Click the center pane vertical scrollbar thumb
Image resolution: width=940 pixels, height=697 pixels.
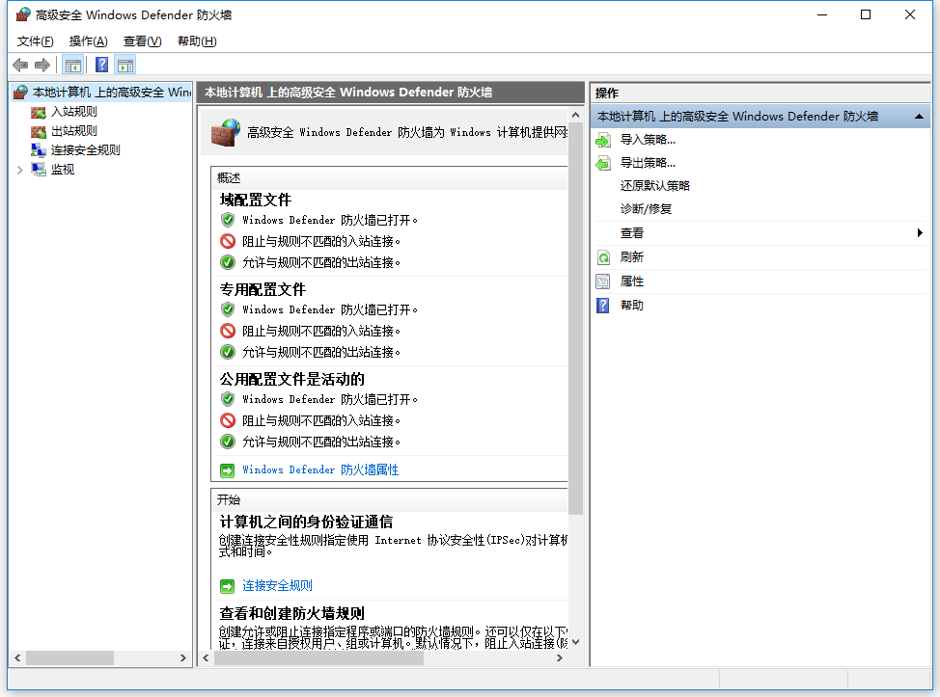point(575,318)
